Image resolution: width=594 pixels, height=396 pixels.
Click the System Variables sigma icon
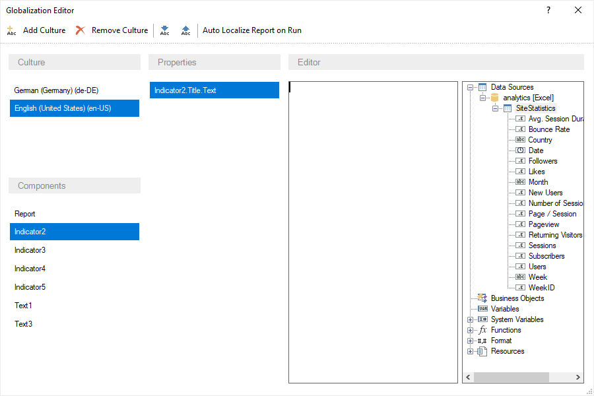[x=482, y=319]
